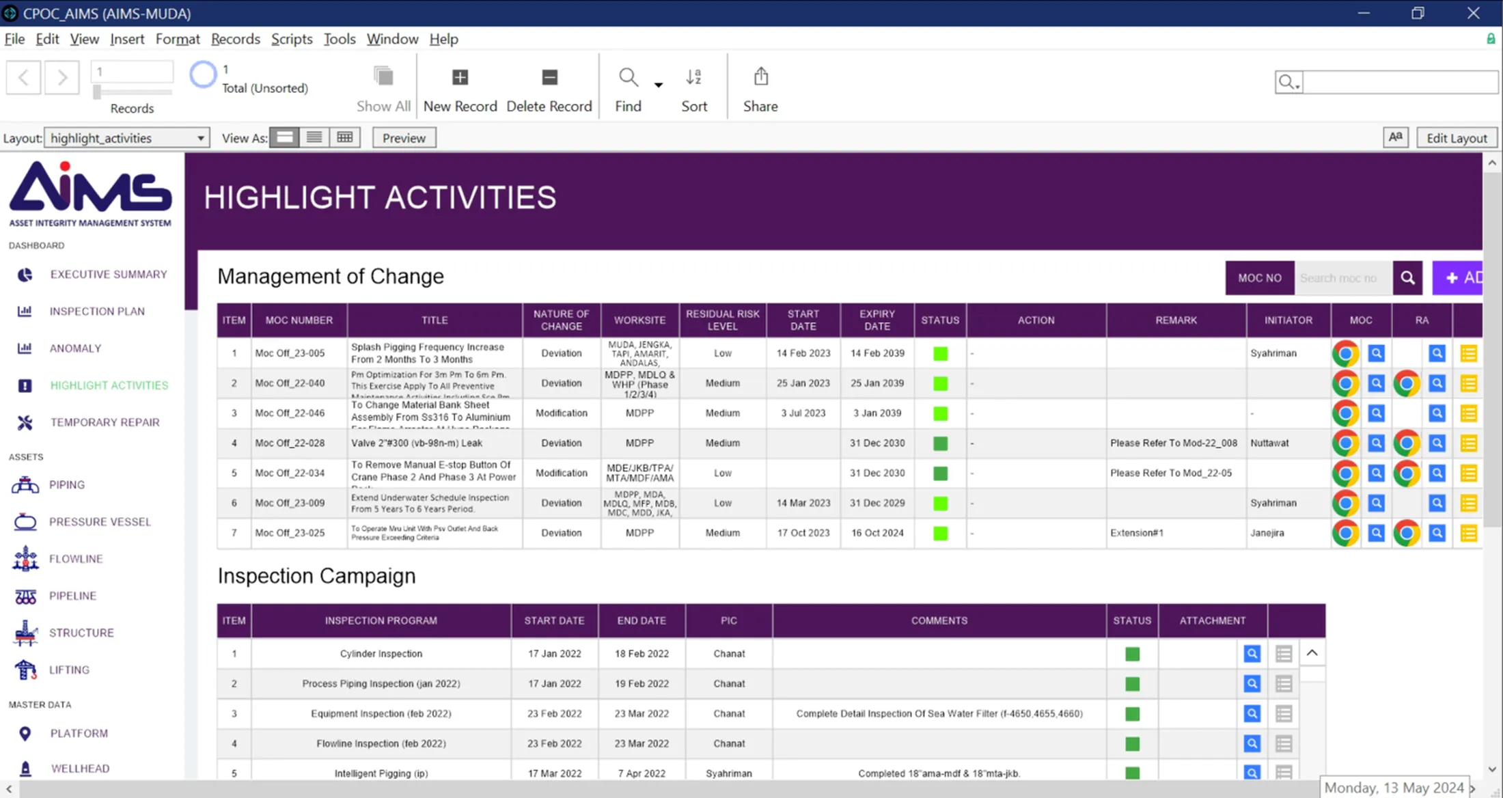The image size is (1503, 798).
Task: Click the horizontal scrollbar left arrow
Action: tap(9, 789)
